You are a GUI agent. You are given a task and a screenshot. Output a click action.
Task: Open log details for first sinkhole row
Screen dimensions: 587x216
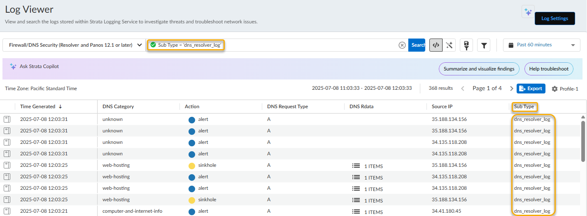[7, 165]
